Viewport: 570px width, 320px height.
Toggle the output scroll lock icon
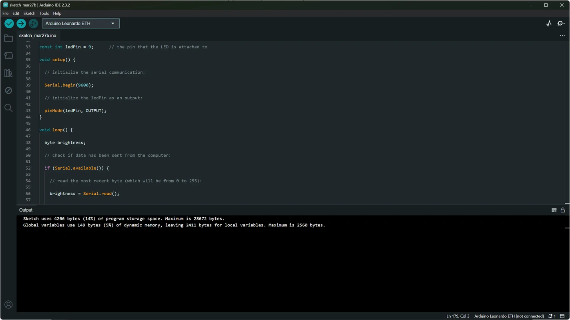tap(563, 210)
